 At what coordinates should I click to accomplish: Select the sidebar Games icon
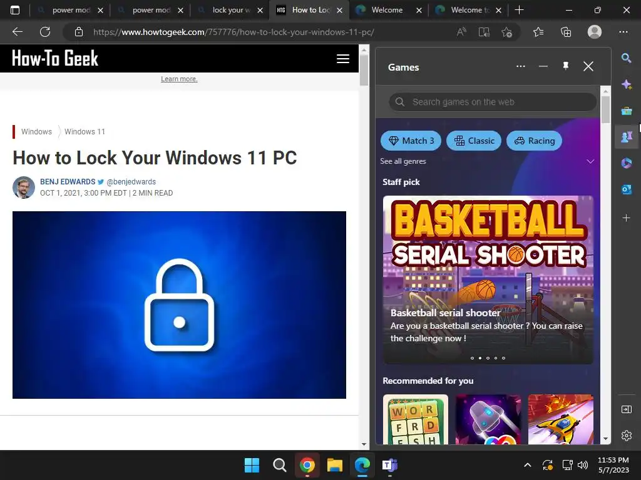click(626, 137)
